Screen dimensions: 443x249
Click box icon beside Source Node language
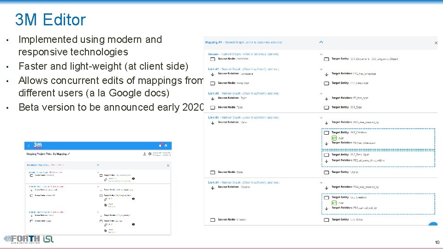pyautogui.click(x=213, y=83)
